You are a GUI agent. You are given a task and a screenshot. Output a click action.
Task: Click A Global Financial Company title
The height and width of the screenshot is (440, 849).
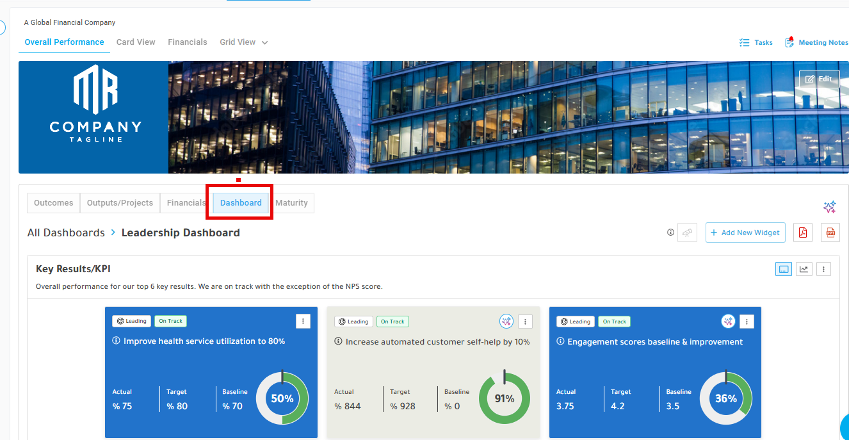pyautogui.click(x=70, y=22)
